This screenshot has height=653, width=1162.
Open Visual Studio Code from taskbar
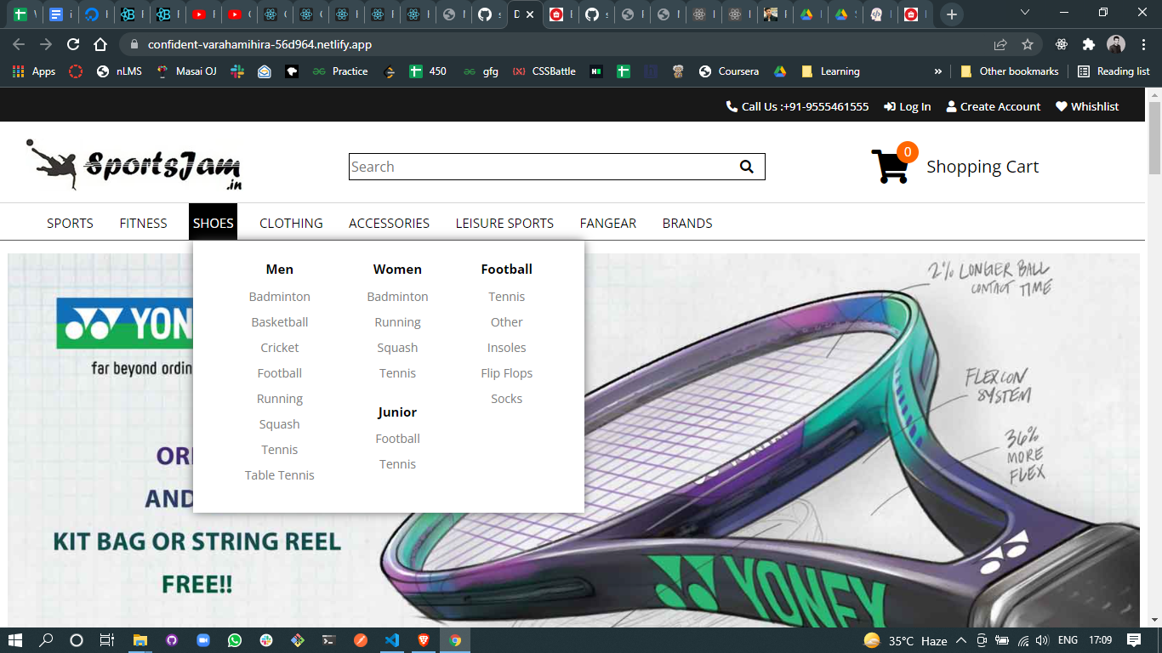coord(392,640)
